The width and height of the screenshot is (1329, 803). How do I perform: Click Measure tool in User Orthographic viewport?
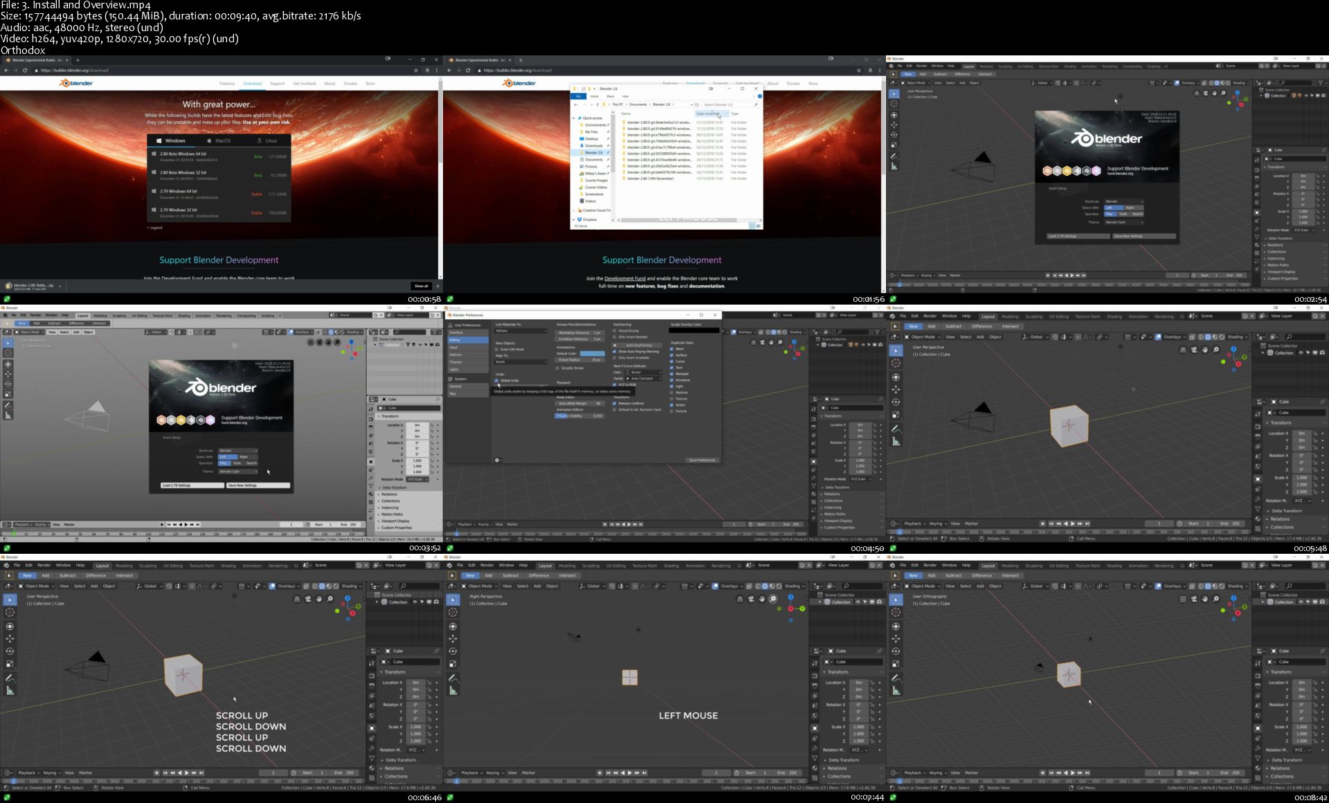pos(896,690)
